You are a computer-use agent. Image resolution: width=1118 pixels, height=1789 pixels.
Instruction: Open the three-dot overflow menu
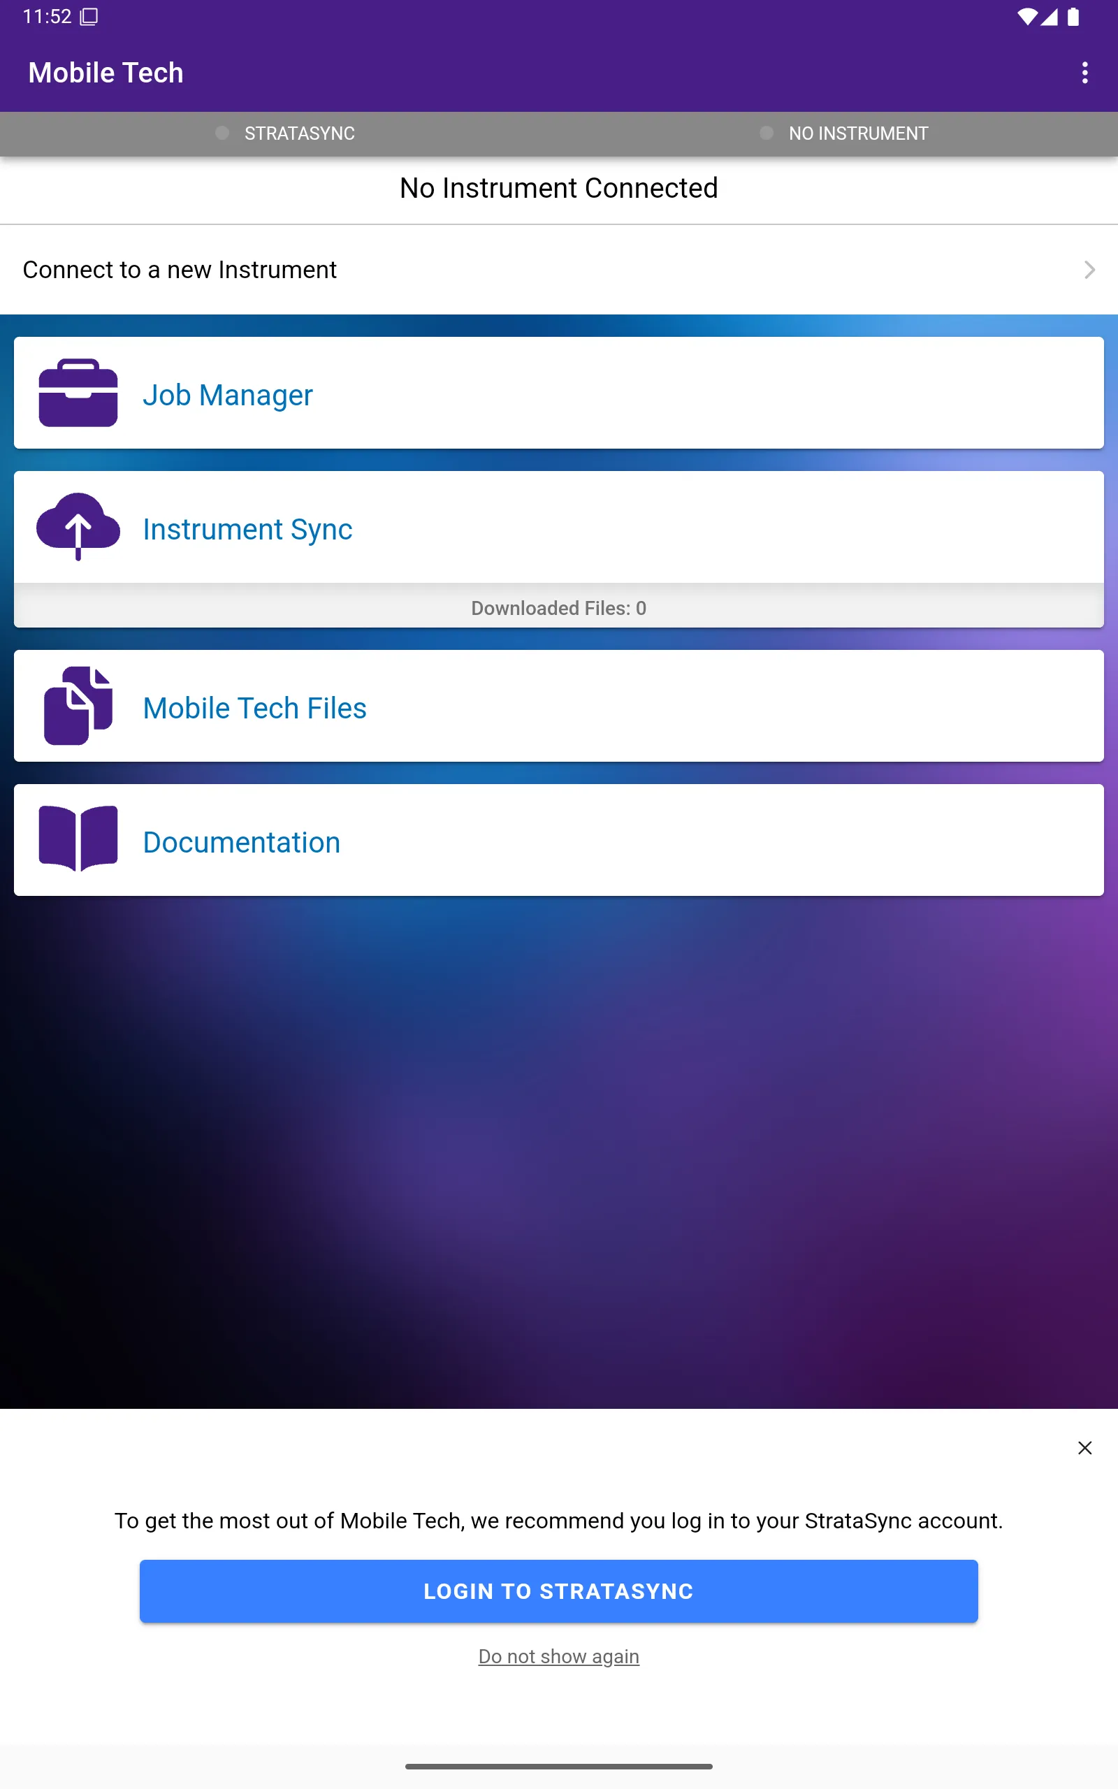1084,73
